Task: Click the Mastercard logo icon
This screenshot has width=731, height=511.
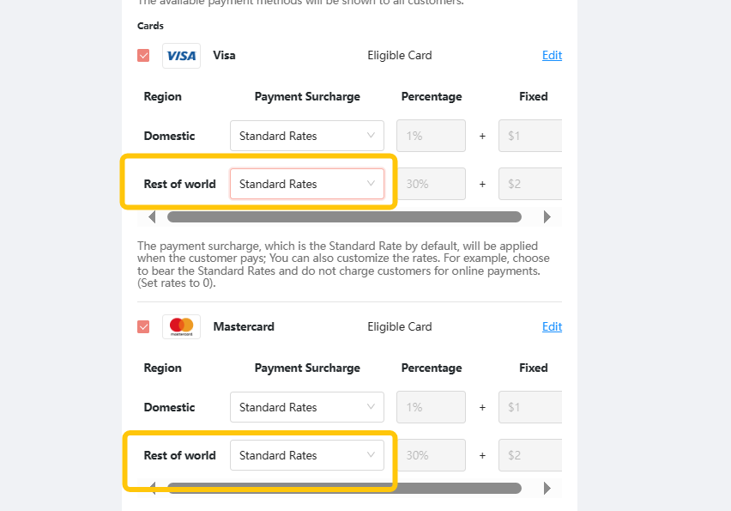Action: pyautogui.click(x=181, y=326)
